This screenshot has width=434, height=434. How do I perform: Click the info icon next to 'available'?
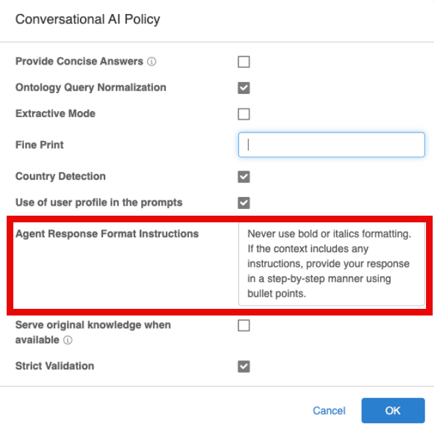(68, 340)
